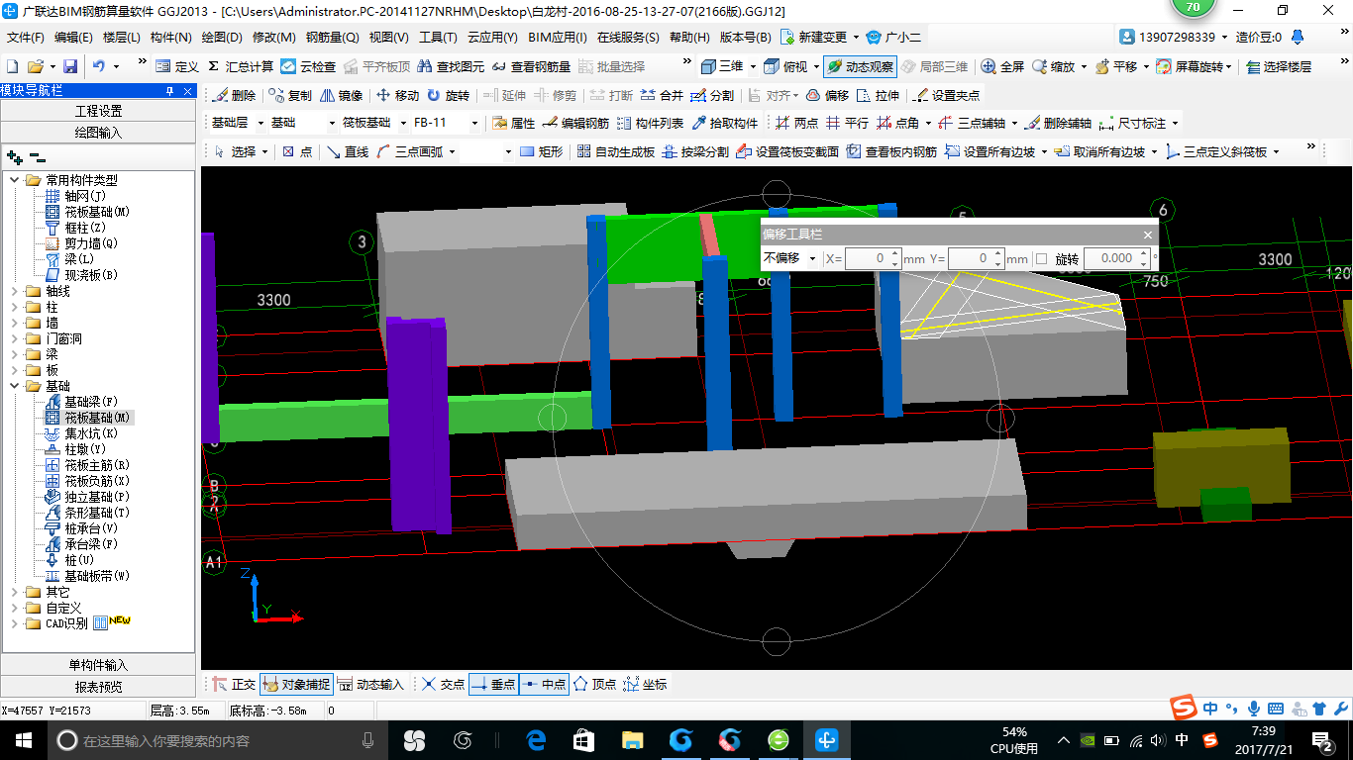Viewport: 1353px width, 760px height.
Task: Click the X offset input field
Action: tap(871, 258)
